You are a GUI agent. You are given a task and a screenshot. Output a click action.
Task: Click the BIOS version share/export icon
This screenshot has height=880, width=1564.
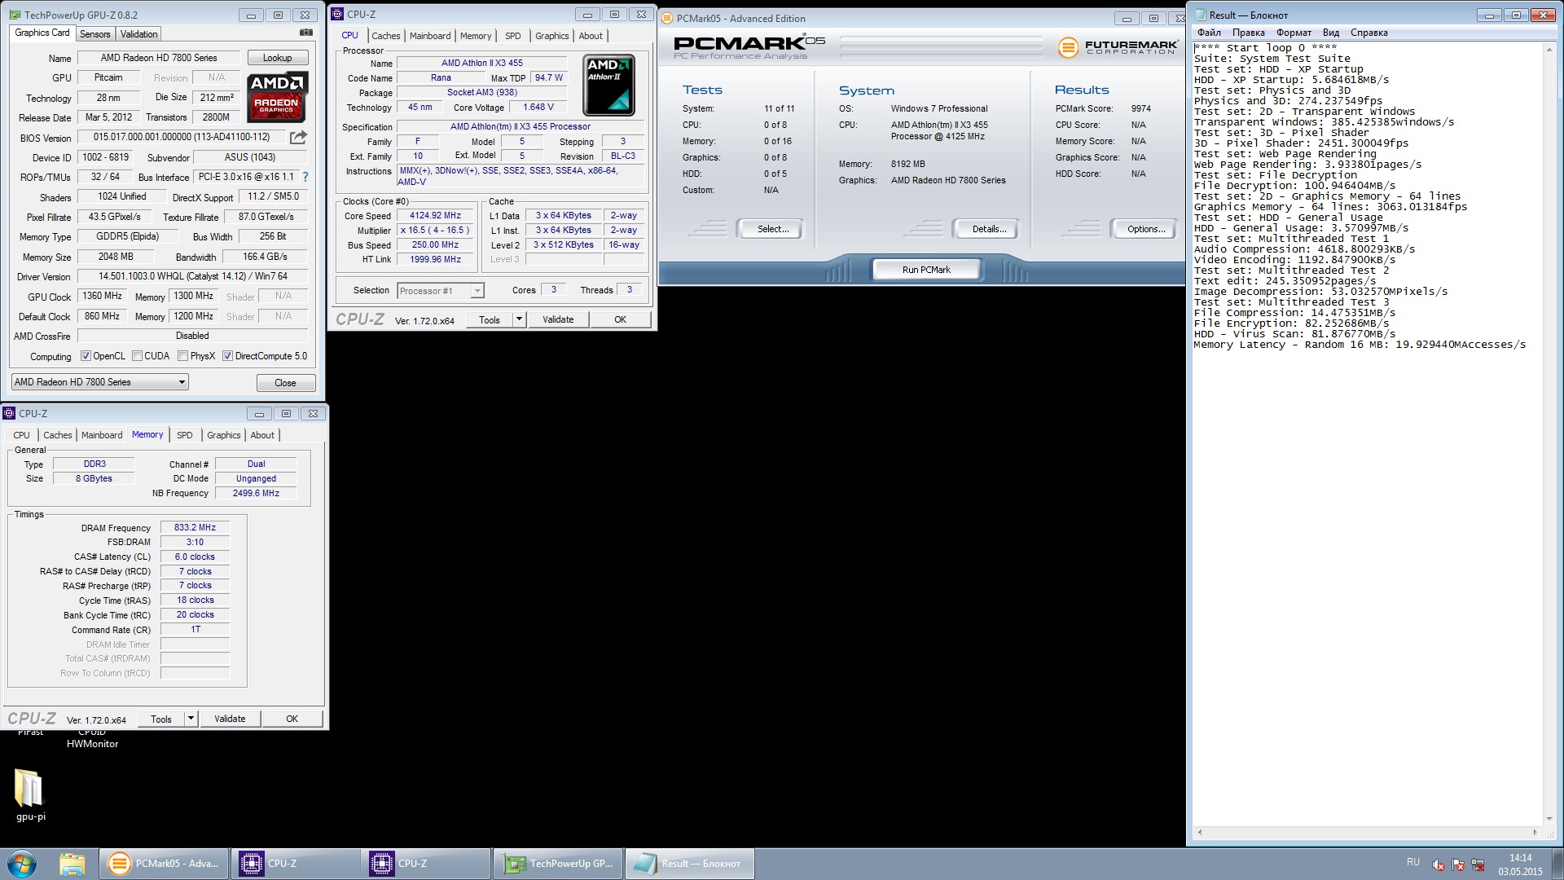[298, 137]
